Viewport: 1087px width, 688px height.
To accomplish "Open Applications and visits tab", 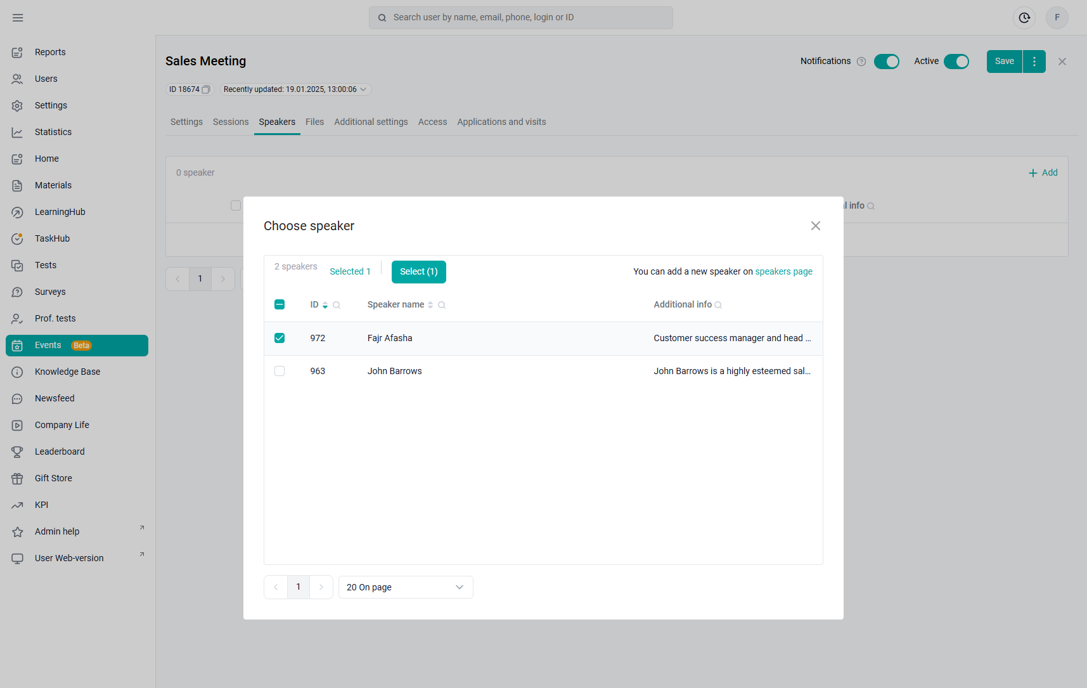I will pos(501,122).
